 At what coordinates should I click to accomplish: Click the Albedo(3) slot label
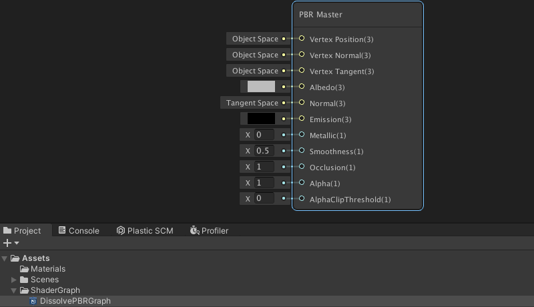[327, 87]
